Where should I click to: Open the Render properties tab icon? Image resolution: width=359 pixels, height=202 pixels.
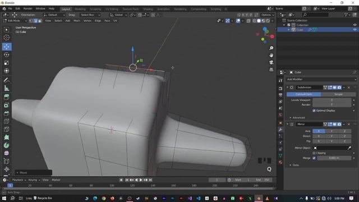[x=280, y=89]
